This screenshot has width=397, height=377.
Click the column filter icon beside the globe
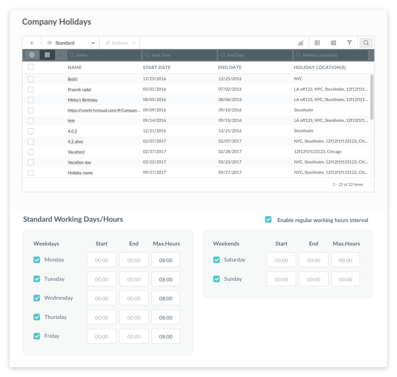point(47,55)
